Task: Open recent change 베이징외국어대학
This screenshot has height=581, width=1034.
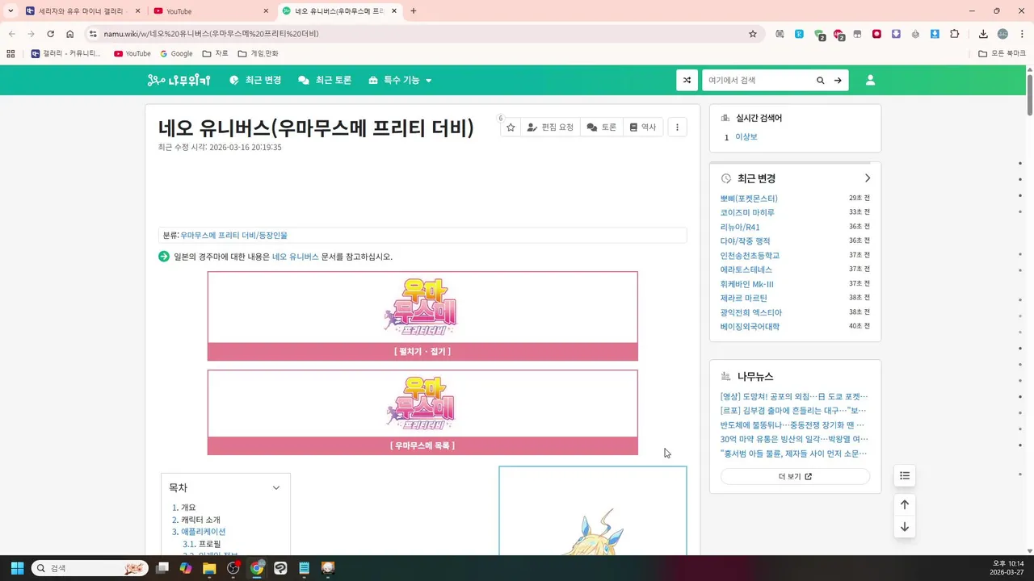Action: coord(750,327)
